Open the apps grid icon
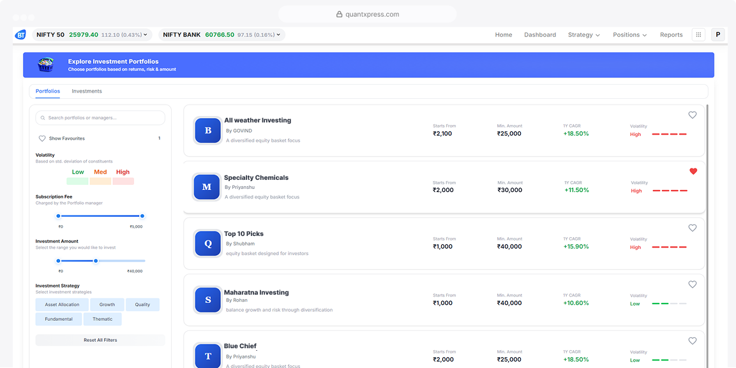736x368 pixels. click(698, 34)
